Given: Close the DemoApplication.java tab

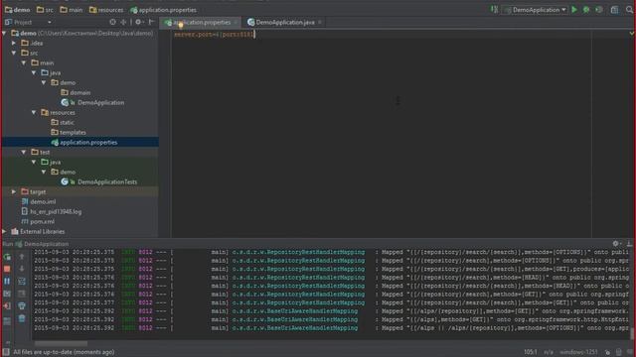Looking at the screenshot, I should click(320, 22).
